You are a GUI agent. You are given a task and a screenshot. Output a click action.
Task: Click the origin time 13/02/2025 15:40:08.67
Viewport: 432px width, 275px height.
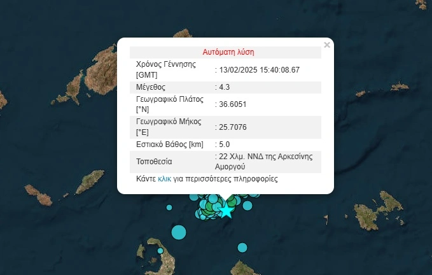coord(259,70)
